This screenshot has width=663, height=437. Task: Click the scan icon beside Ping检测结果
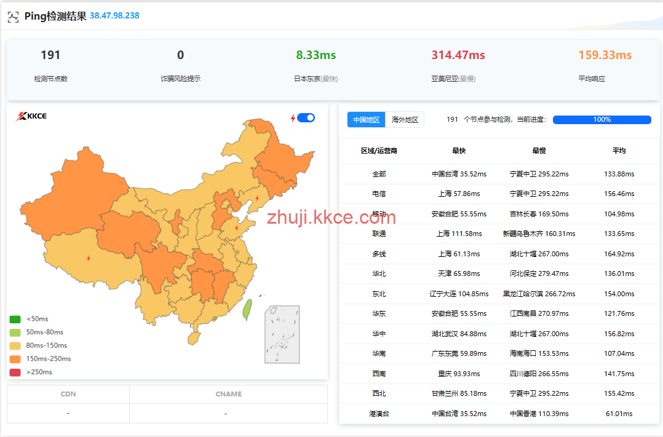13,16
